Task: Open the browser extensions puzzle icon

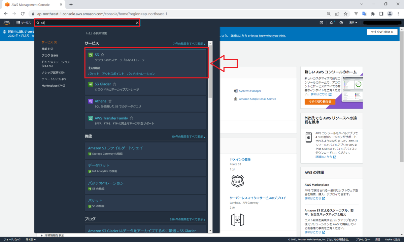Action: pos(373,14)
